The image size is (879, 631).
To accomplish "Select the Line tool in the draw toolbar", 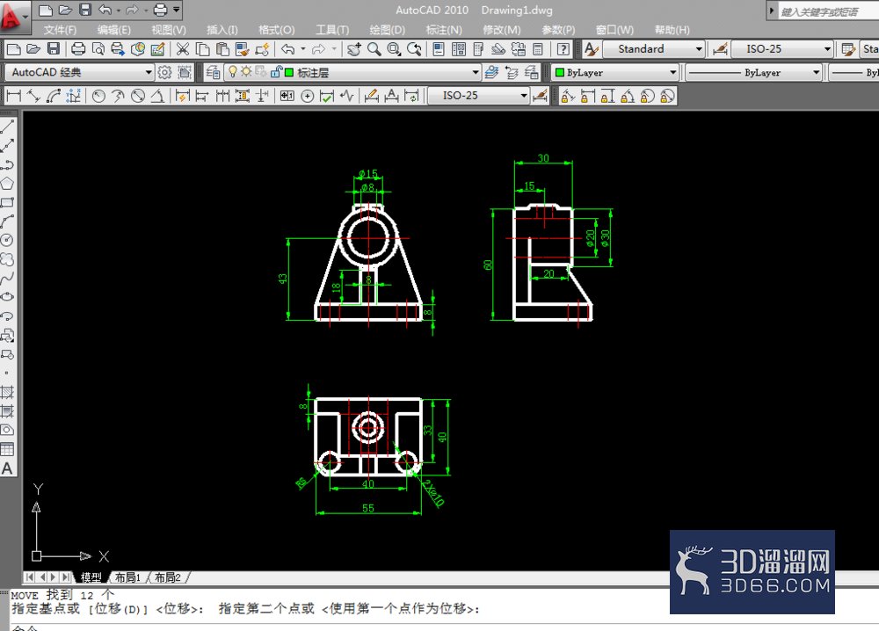I will click(7, 127).
